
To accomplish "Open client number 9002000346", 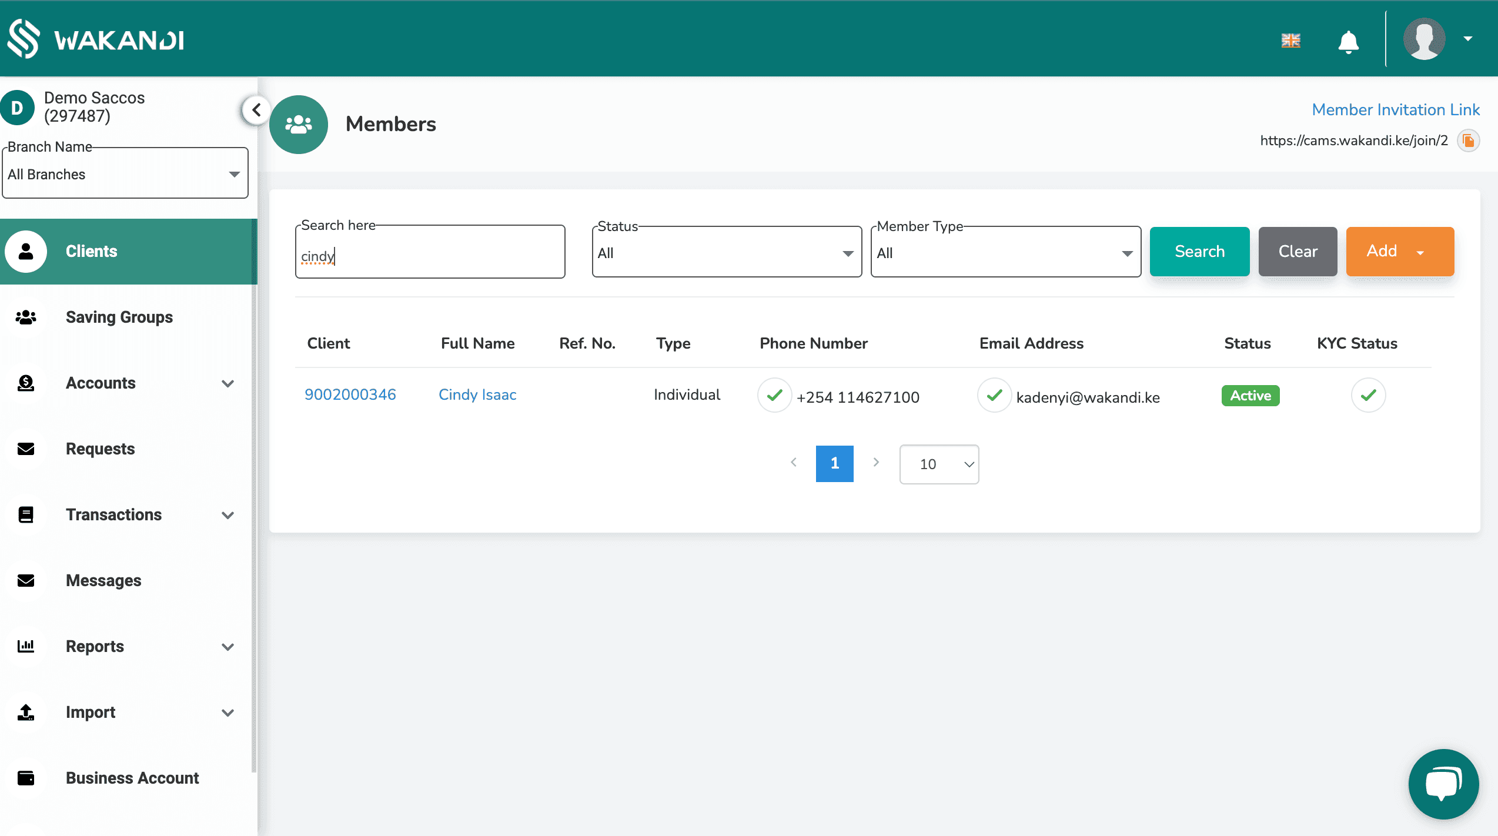I will pos(350,394).
